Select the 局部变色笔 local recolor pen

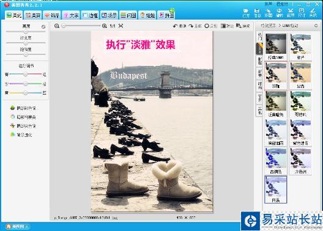(x=23, y=126)
